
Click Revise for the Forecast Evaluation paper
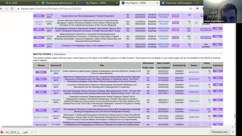point(39,16)
